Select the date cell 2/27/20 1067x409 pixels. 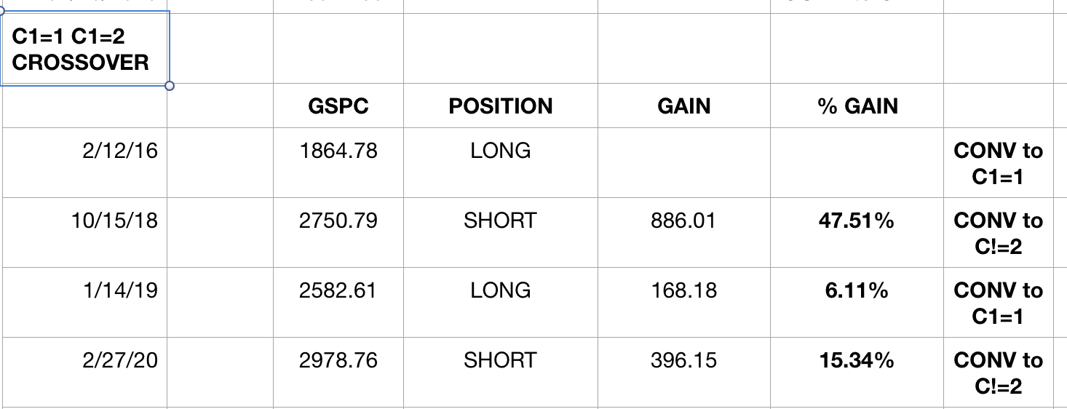click(121, 360)
